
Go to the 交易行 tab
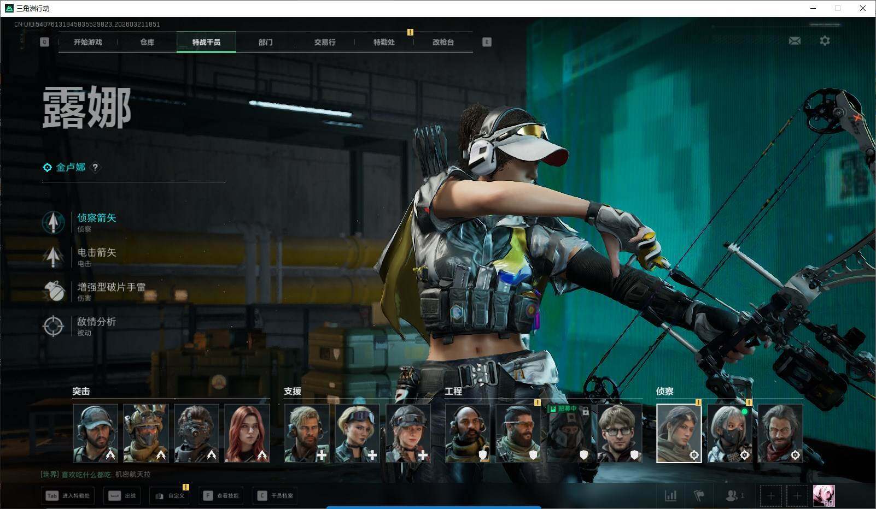tap(325, 42)
